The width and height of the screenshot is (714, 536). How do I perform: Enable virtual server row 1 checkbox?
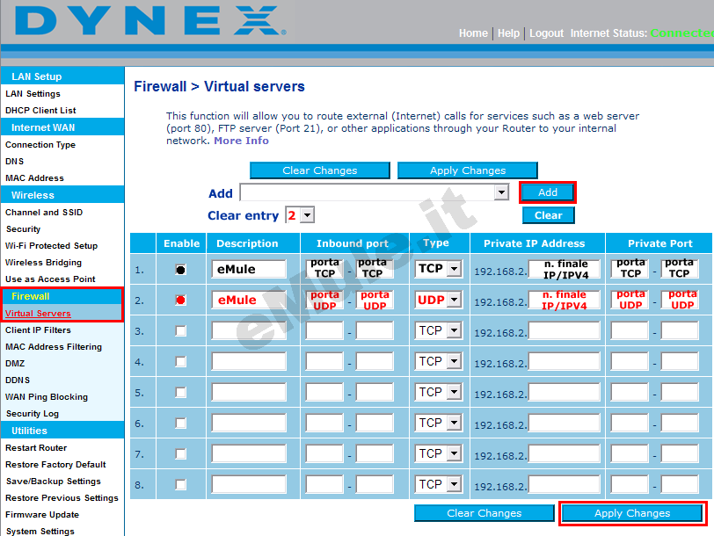pos(180,270)
